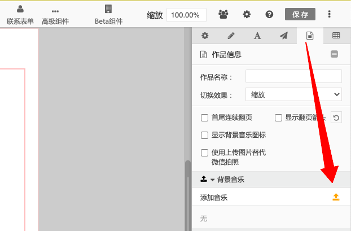Toggle 显示翻页箭头 checkbox
This screenshot has width=351, height=231.
point(278,118)
